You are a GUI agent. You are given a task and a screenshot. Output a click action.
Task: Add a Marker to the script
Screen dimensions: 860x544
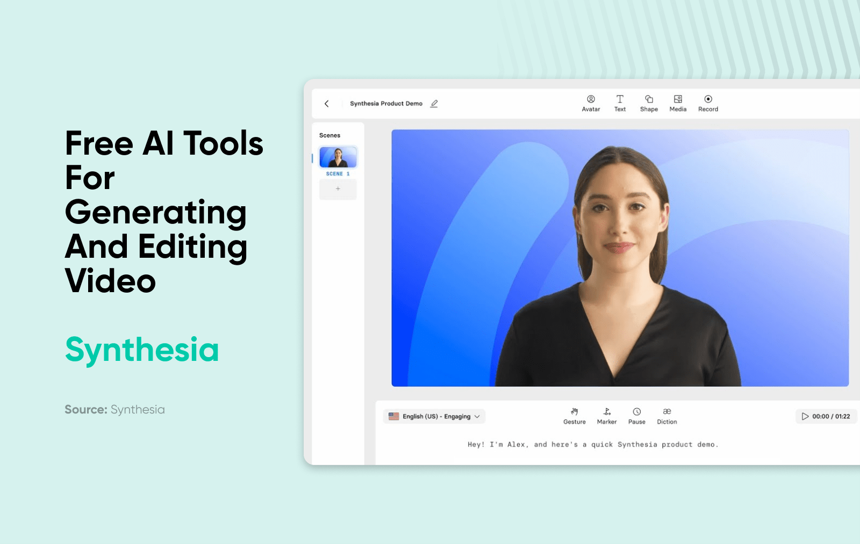[x=607, y=416]
